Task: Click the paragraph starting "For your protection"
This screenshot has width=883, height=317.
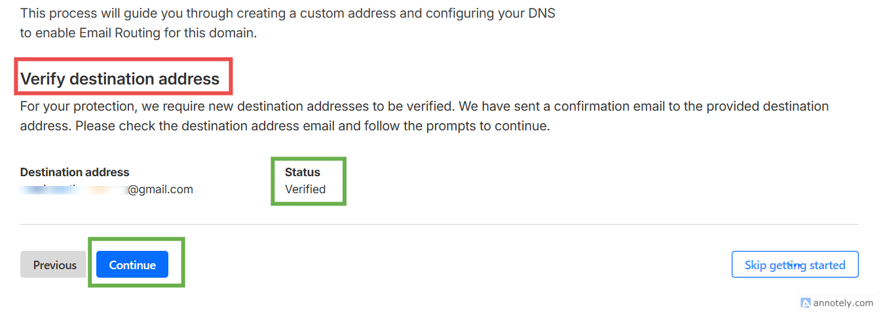Action: click(424, 106)
